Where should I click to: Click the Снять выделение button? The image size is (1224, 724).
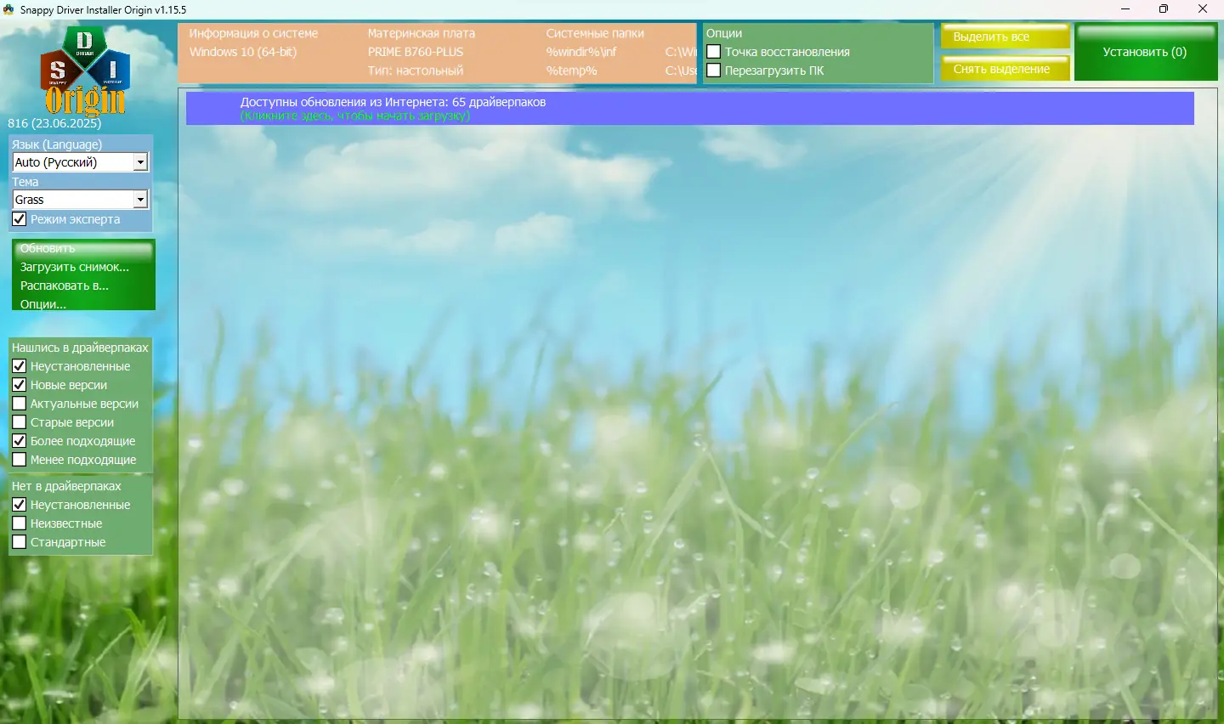click(x=1005, y=69)
